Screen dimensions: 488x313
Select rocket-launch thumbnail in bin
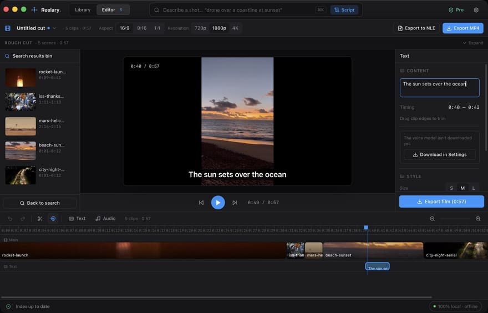tap(20, 77)
